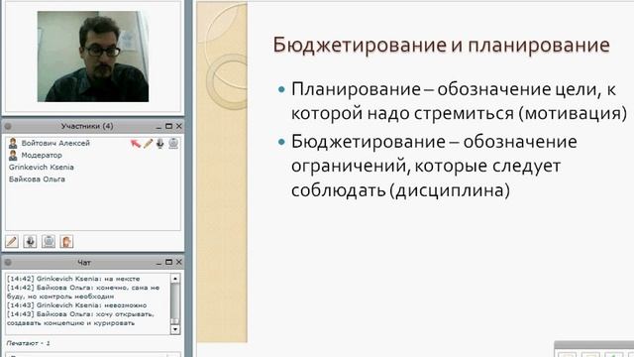Select participant Байкова Ольга

[37, 178]
